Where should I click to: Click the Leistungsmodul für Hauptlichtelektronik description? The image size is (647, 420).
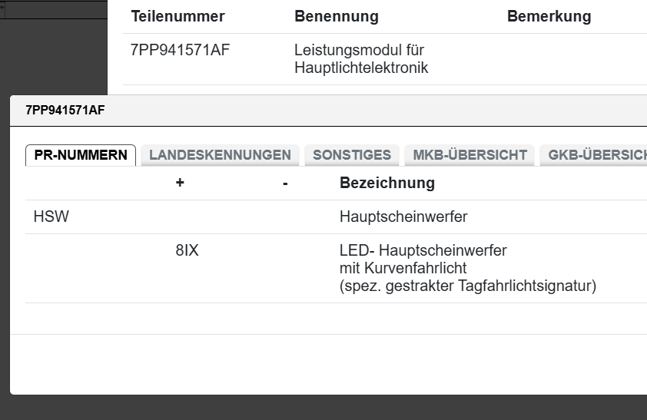point(360,59)
